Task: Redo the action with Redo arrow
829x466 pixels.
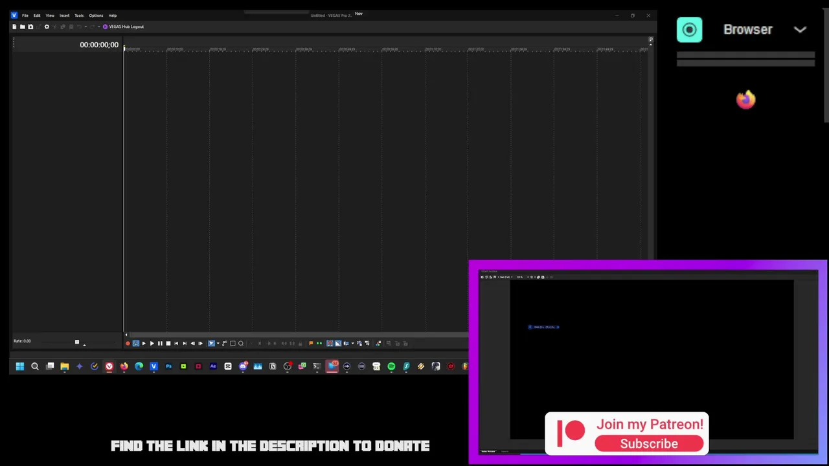Action: pyautogui.click(x=93, y=27)
